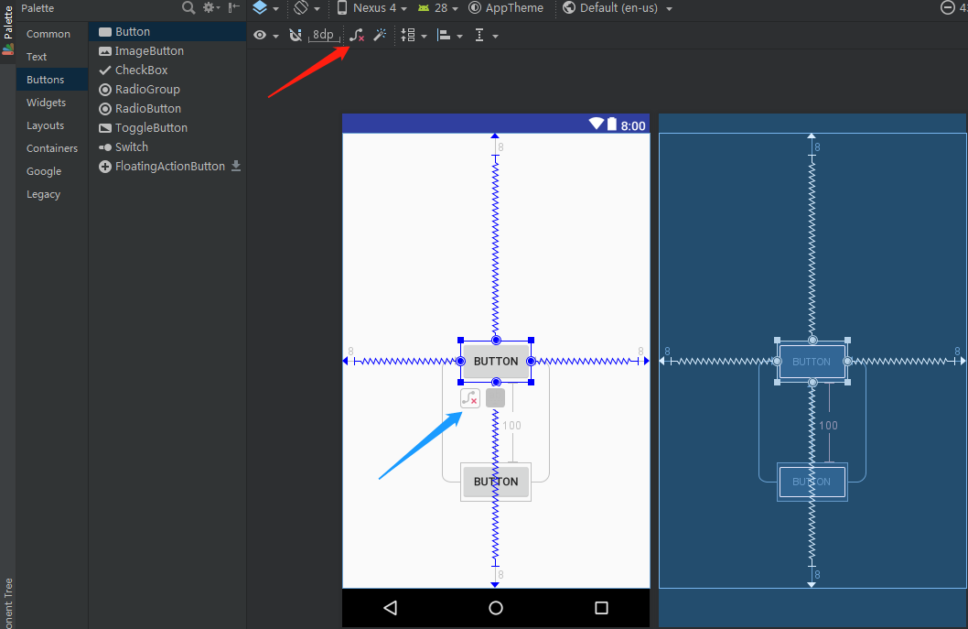Viewport: 968px width, 629px height.
Task: Pick the Switch widget
Action: [167, 146]
